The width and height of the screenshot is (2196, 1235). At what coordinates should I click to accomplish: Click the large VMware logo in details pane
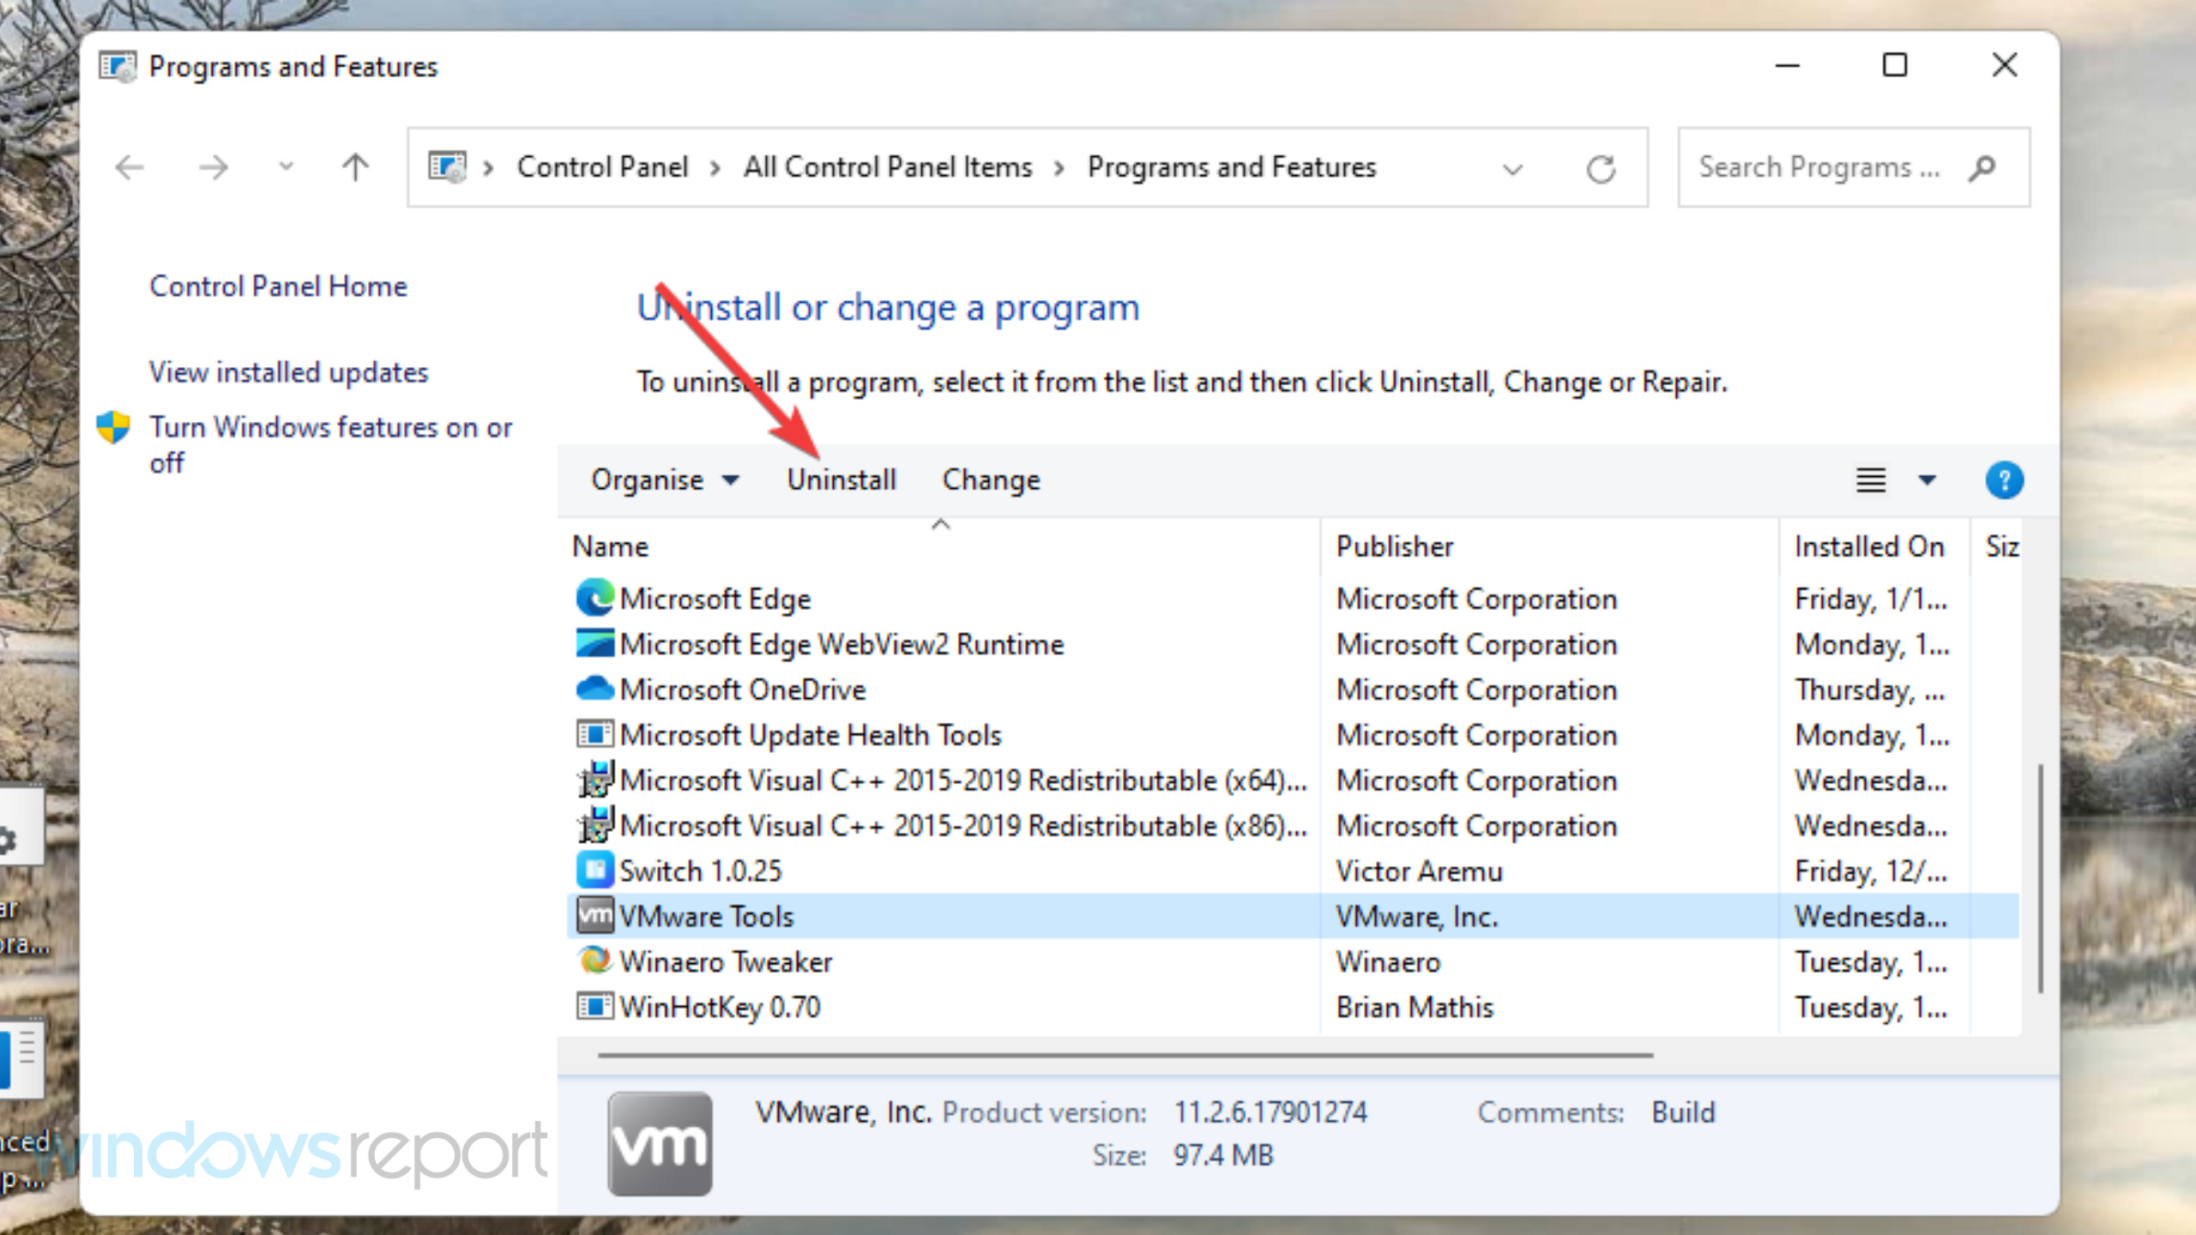click(x=660, y=1144)
